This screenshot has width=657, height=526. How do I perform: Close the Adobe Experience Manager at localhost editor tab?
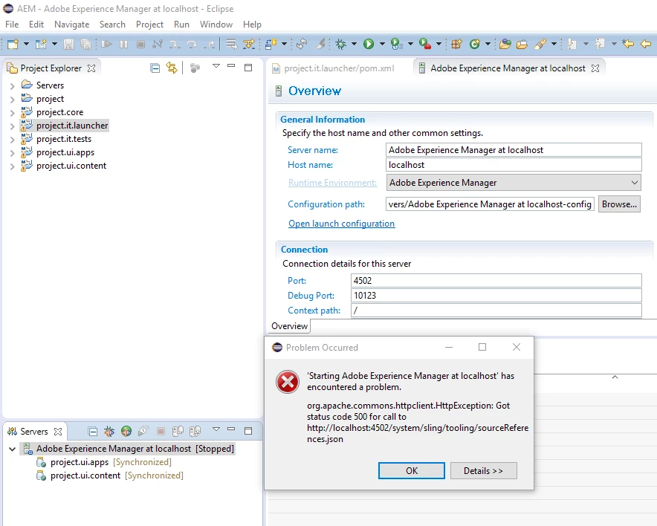point(595,68)
